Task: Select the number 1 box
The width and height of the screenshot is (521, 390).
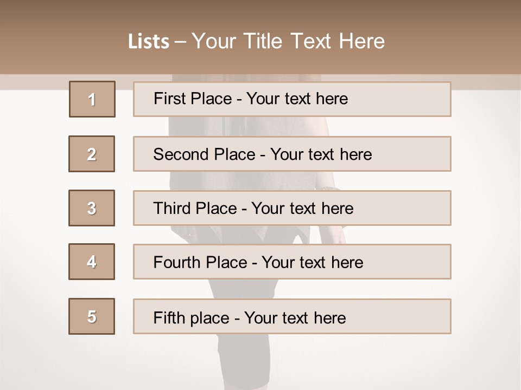Action: 92,99
